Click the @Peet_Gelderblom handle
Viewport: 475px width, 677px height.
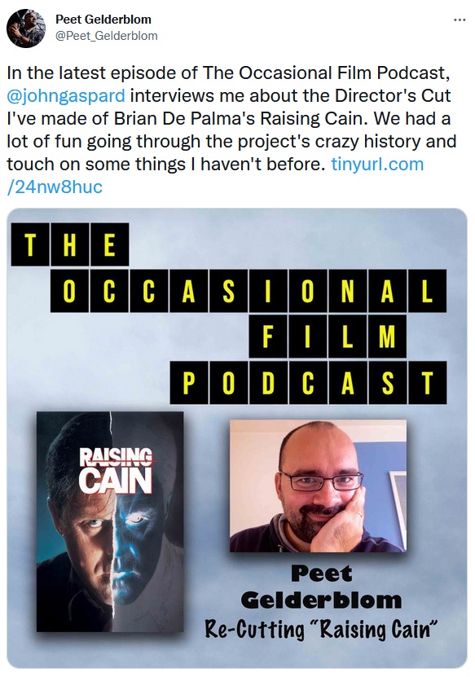click(106, 36)
